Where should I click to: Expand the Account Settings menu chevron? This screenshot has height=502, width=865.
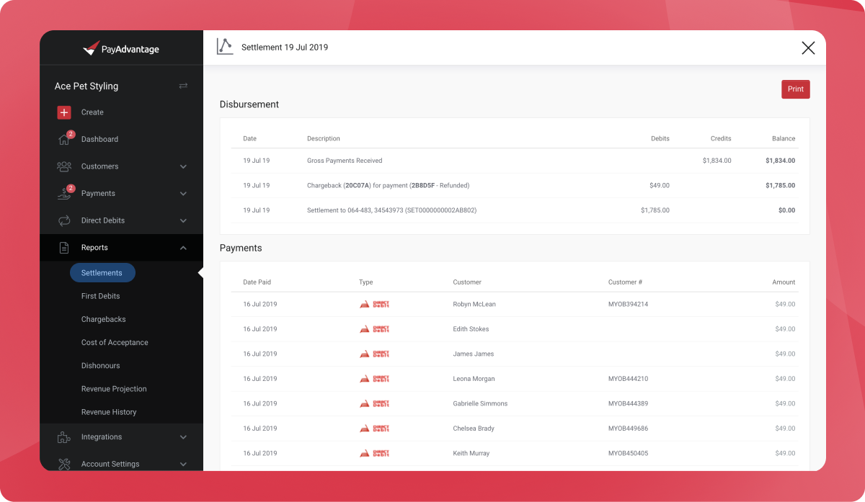[x=183, y=465]
